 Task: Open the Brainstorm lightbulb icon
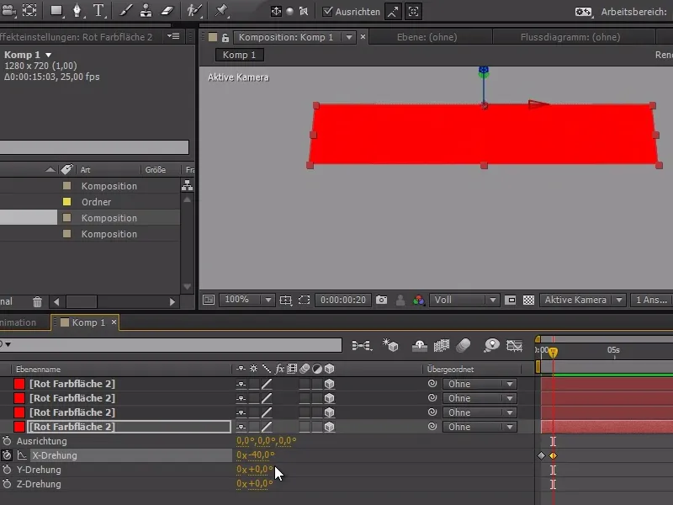[491, 345]
